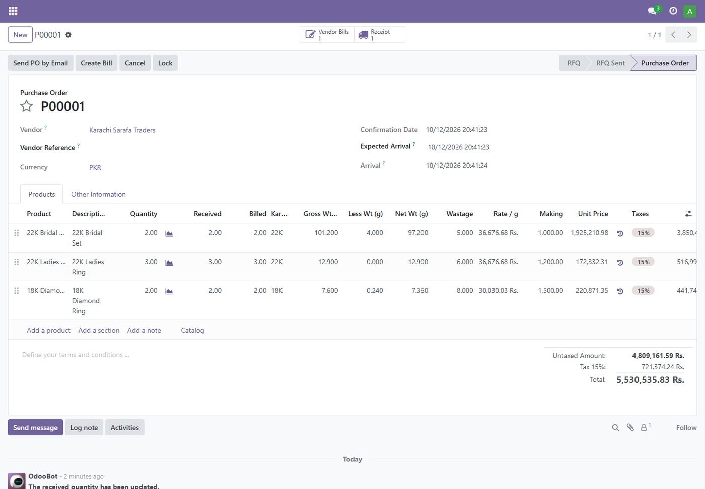Click the RFQ Sent status stage
705x489 pixels.
click(610, 63)
